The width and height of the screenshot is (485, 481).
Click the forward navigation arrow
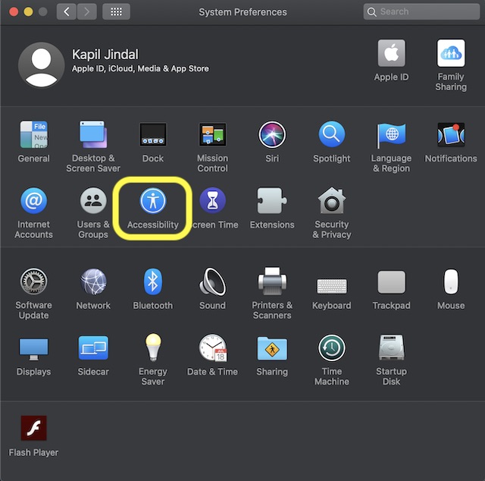coord(87,12)
